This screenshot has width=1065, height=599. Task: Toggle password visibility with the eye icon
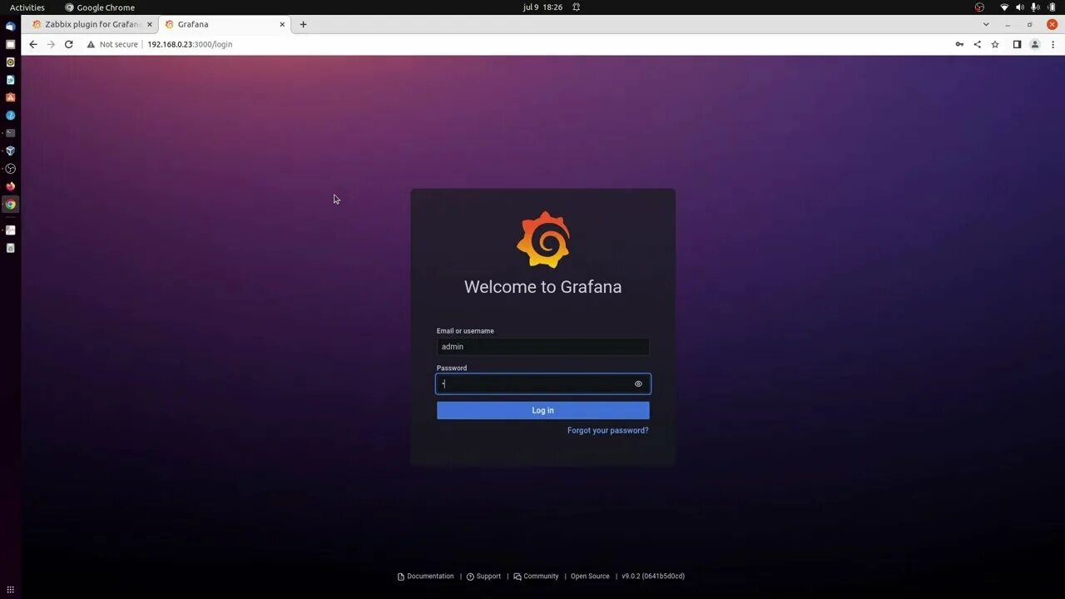click(x=638, y=384)
